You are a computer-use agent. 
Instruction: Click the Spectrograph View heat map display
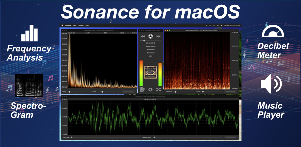click(197, 61)
